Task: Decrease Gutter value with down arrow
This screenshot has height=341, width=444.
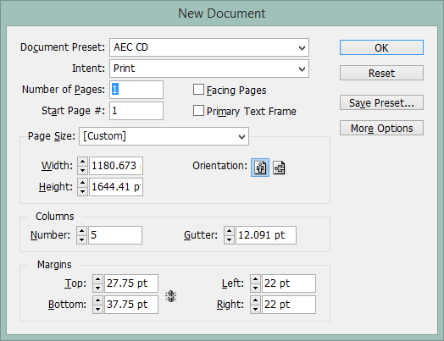Action: point(229,239)
